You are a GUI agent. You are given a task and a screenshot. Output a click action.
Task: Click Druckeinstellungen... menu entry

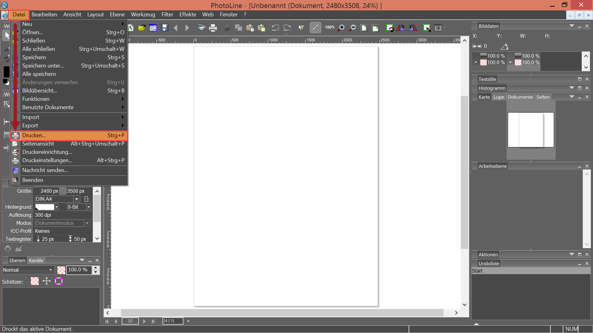point(69,160)
